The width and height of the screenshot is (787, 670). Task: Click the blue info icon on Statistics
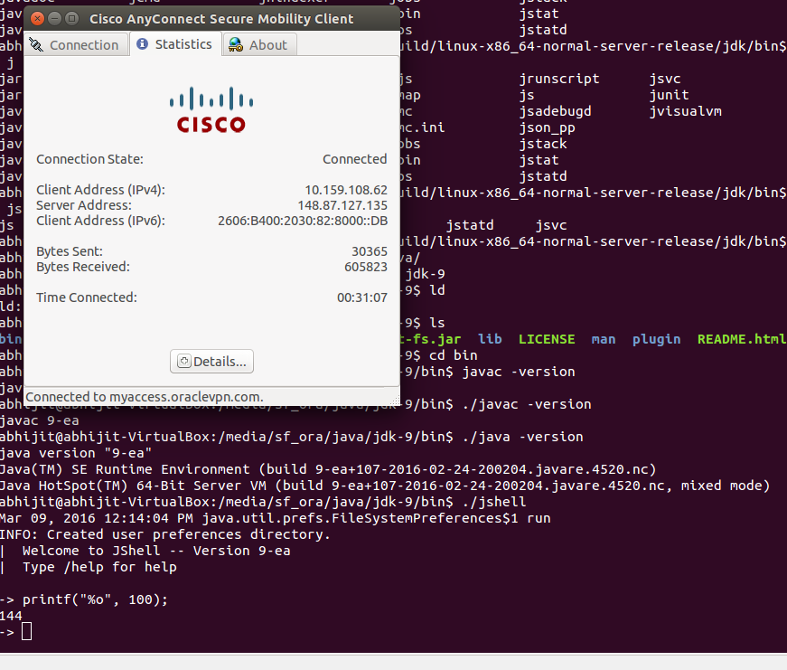click(x=143, y=44)
